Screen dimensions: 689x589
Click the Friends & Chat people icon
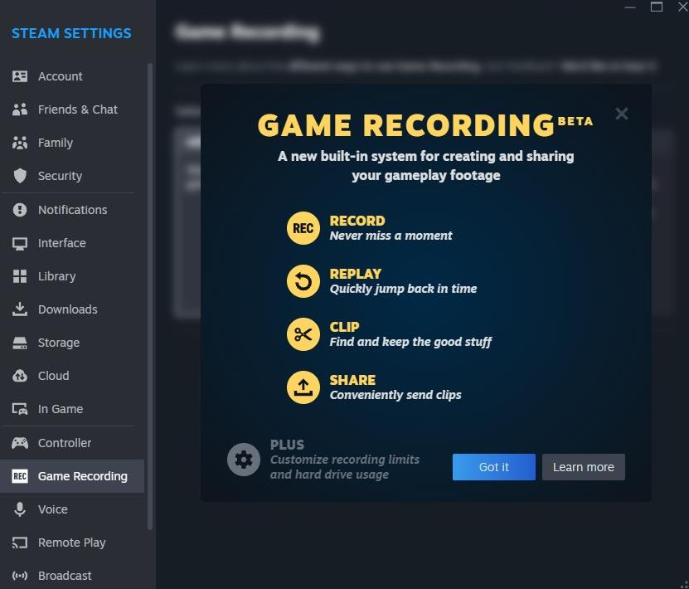(20, 110)
